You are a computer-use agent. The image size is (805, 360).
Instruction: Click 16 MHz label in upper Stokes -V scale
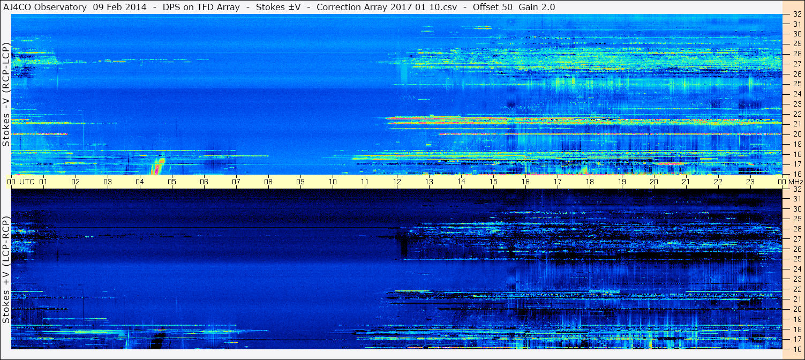(x=796, y=174)
